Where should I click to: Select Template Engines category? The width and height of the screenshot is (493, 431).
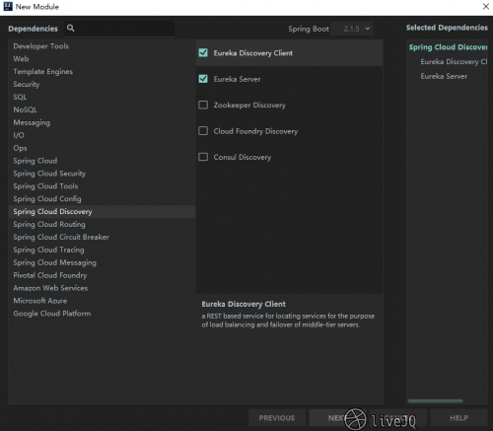point(102,72)
